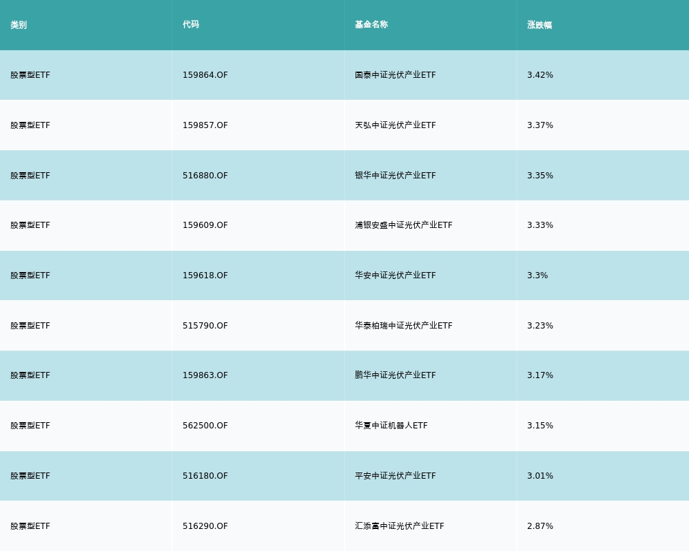
Task: Click 股票型ETF in the 516290.OF row
Action: (30, 526)
